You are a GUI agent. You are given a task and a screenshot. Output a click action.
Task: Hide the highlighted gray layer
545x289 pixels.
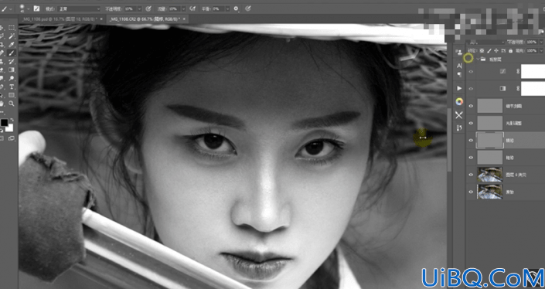coord(471,141)
